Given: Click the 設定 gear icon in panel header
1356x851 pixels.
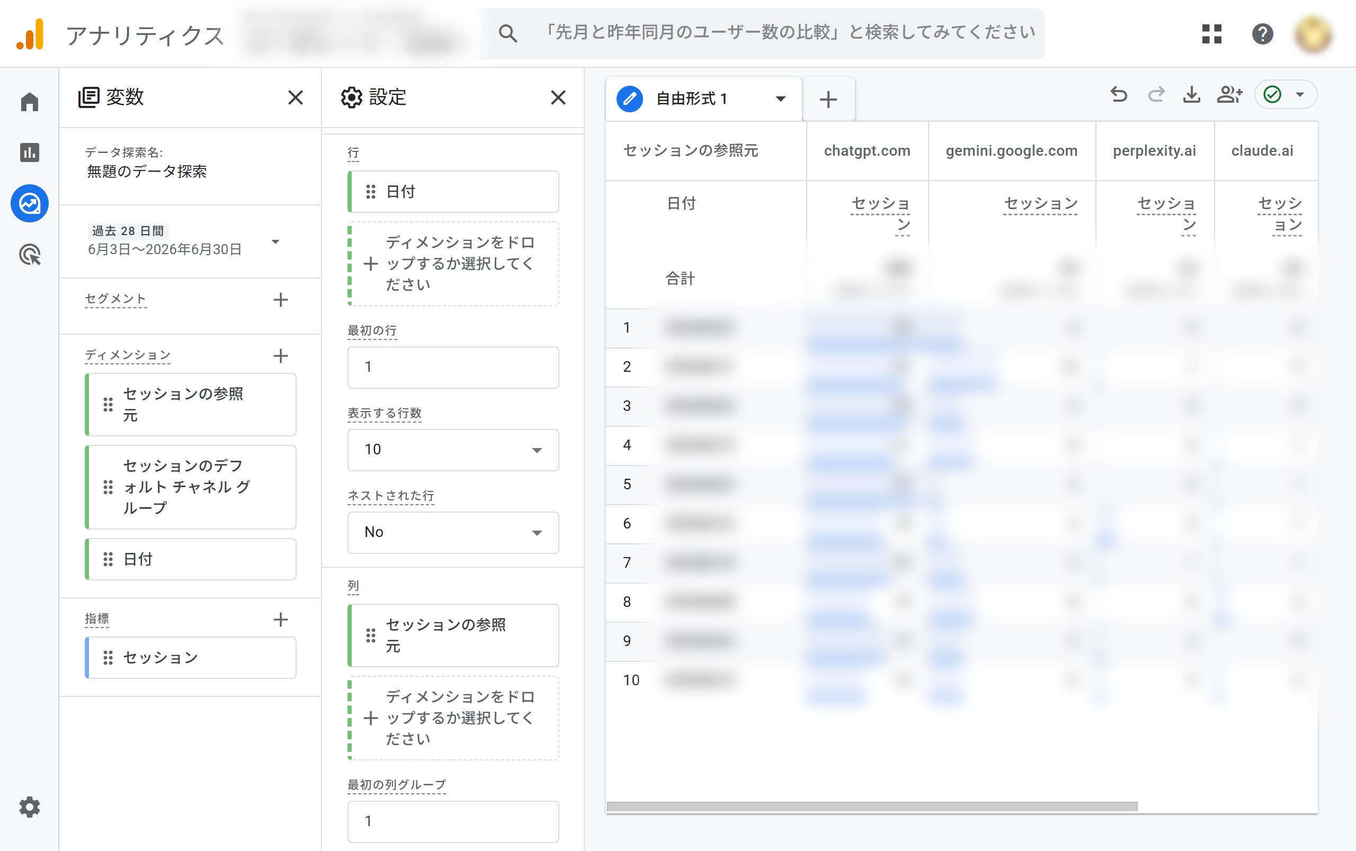Looking at the screenshot, I should click(351, 97).
